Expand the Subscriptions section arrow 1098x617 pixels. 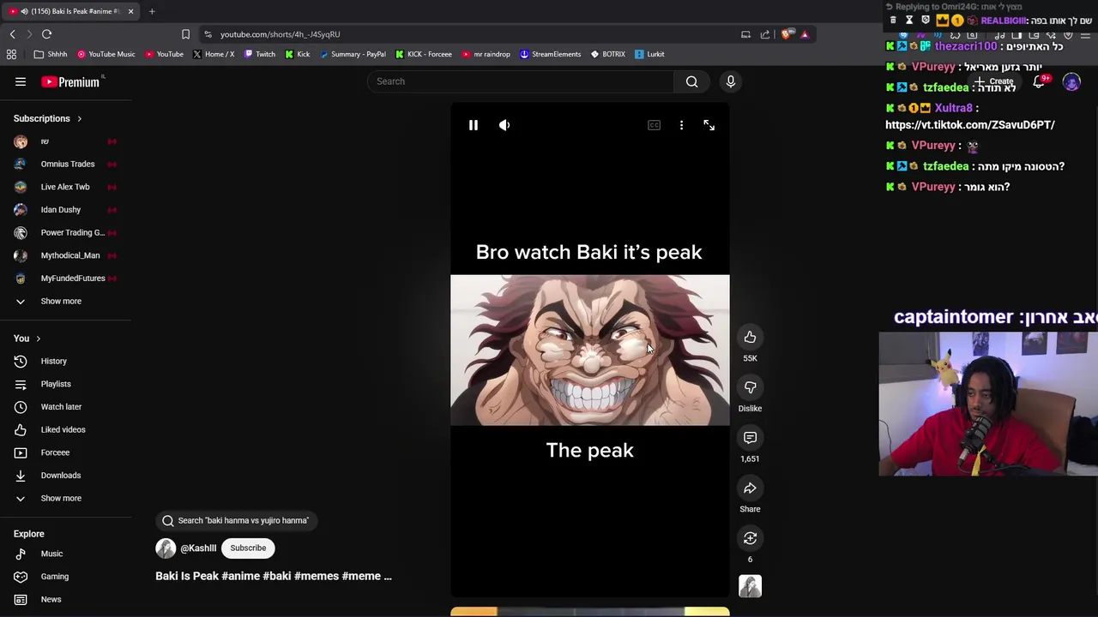(79, 118)
